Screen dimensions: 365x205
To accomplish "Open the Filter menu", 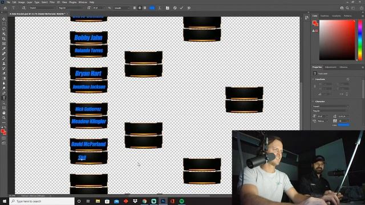I will pyautogui.click(x=52, y=2).
